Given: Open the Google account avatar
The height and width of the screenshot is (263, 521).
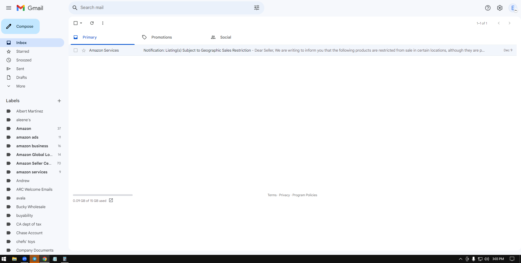Looking at the screenshot, I should (513, 8).
